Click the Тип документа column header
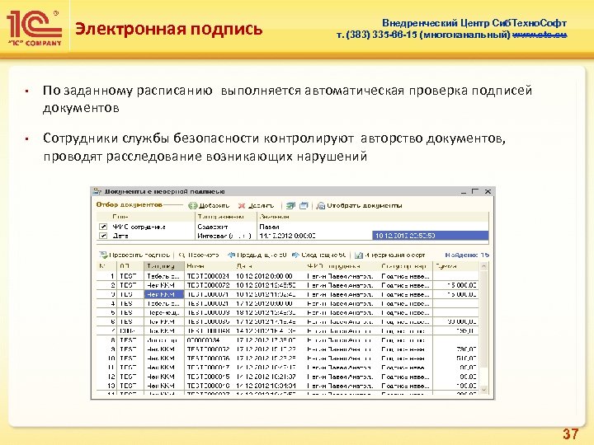 point(164,266)
